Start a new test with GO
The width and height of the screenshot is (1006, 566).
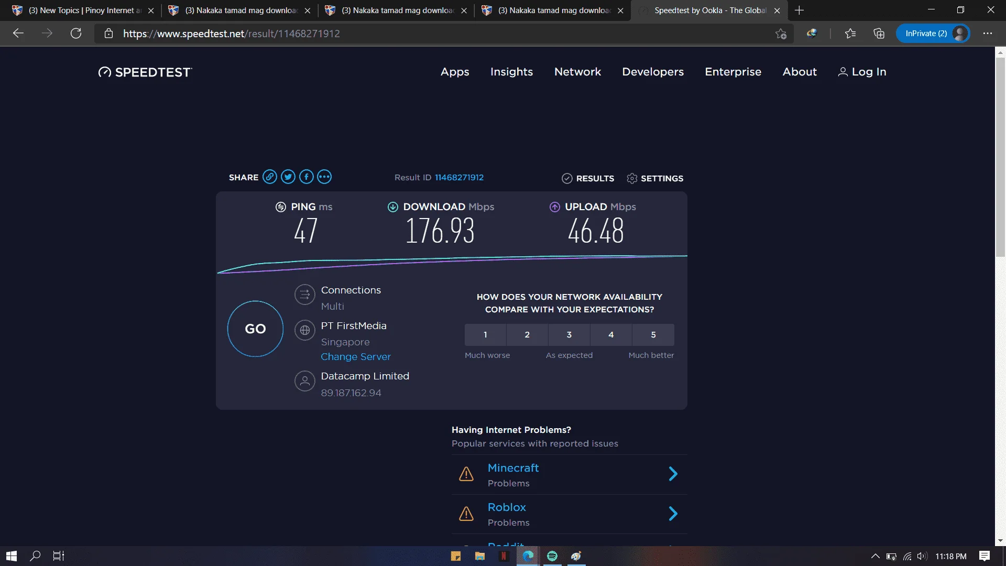[x=255, y=329]
